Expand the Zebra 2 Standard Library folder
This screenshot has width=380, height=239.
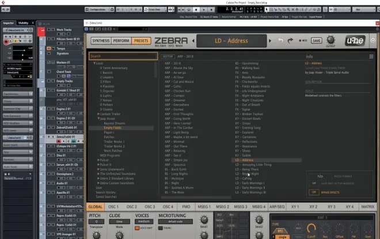click(98, 179)
